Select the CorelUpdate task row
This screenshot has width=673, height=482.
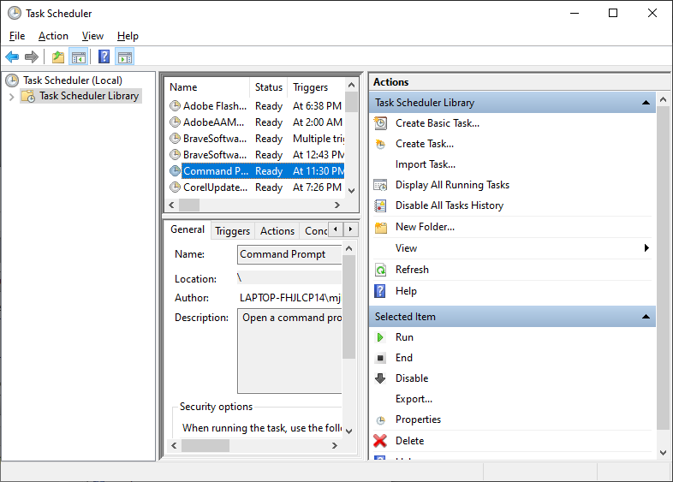pyautogui.click(x=215, y=187)
